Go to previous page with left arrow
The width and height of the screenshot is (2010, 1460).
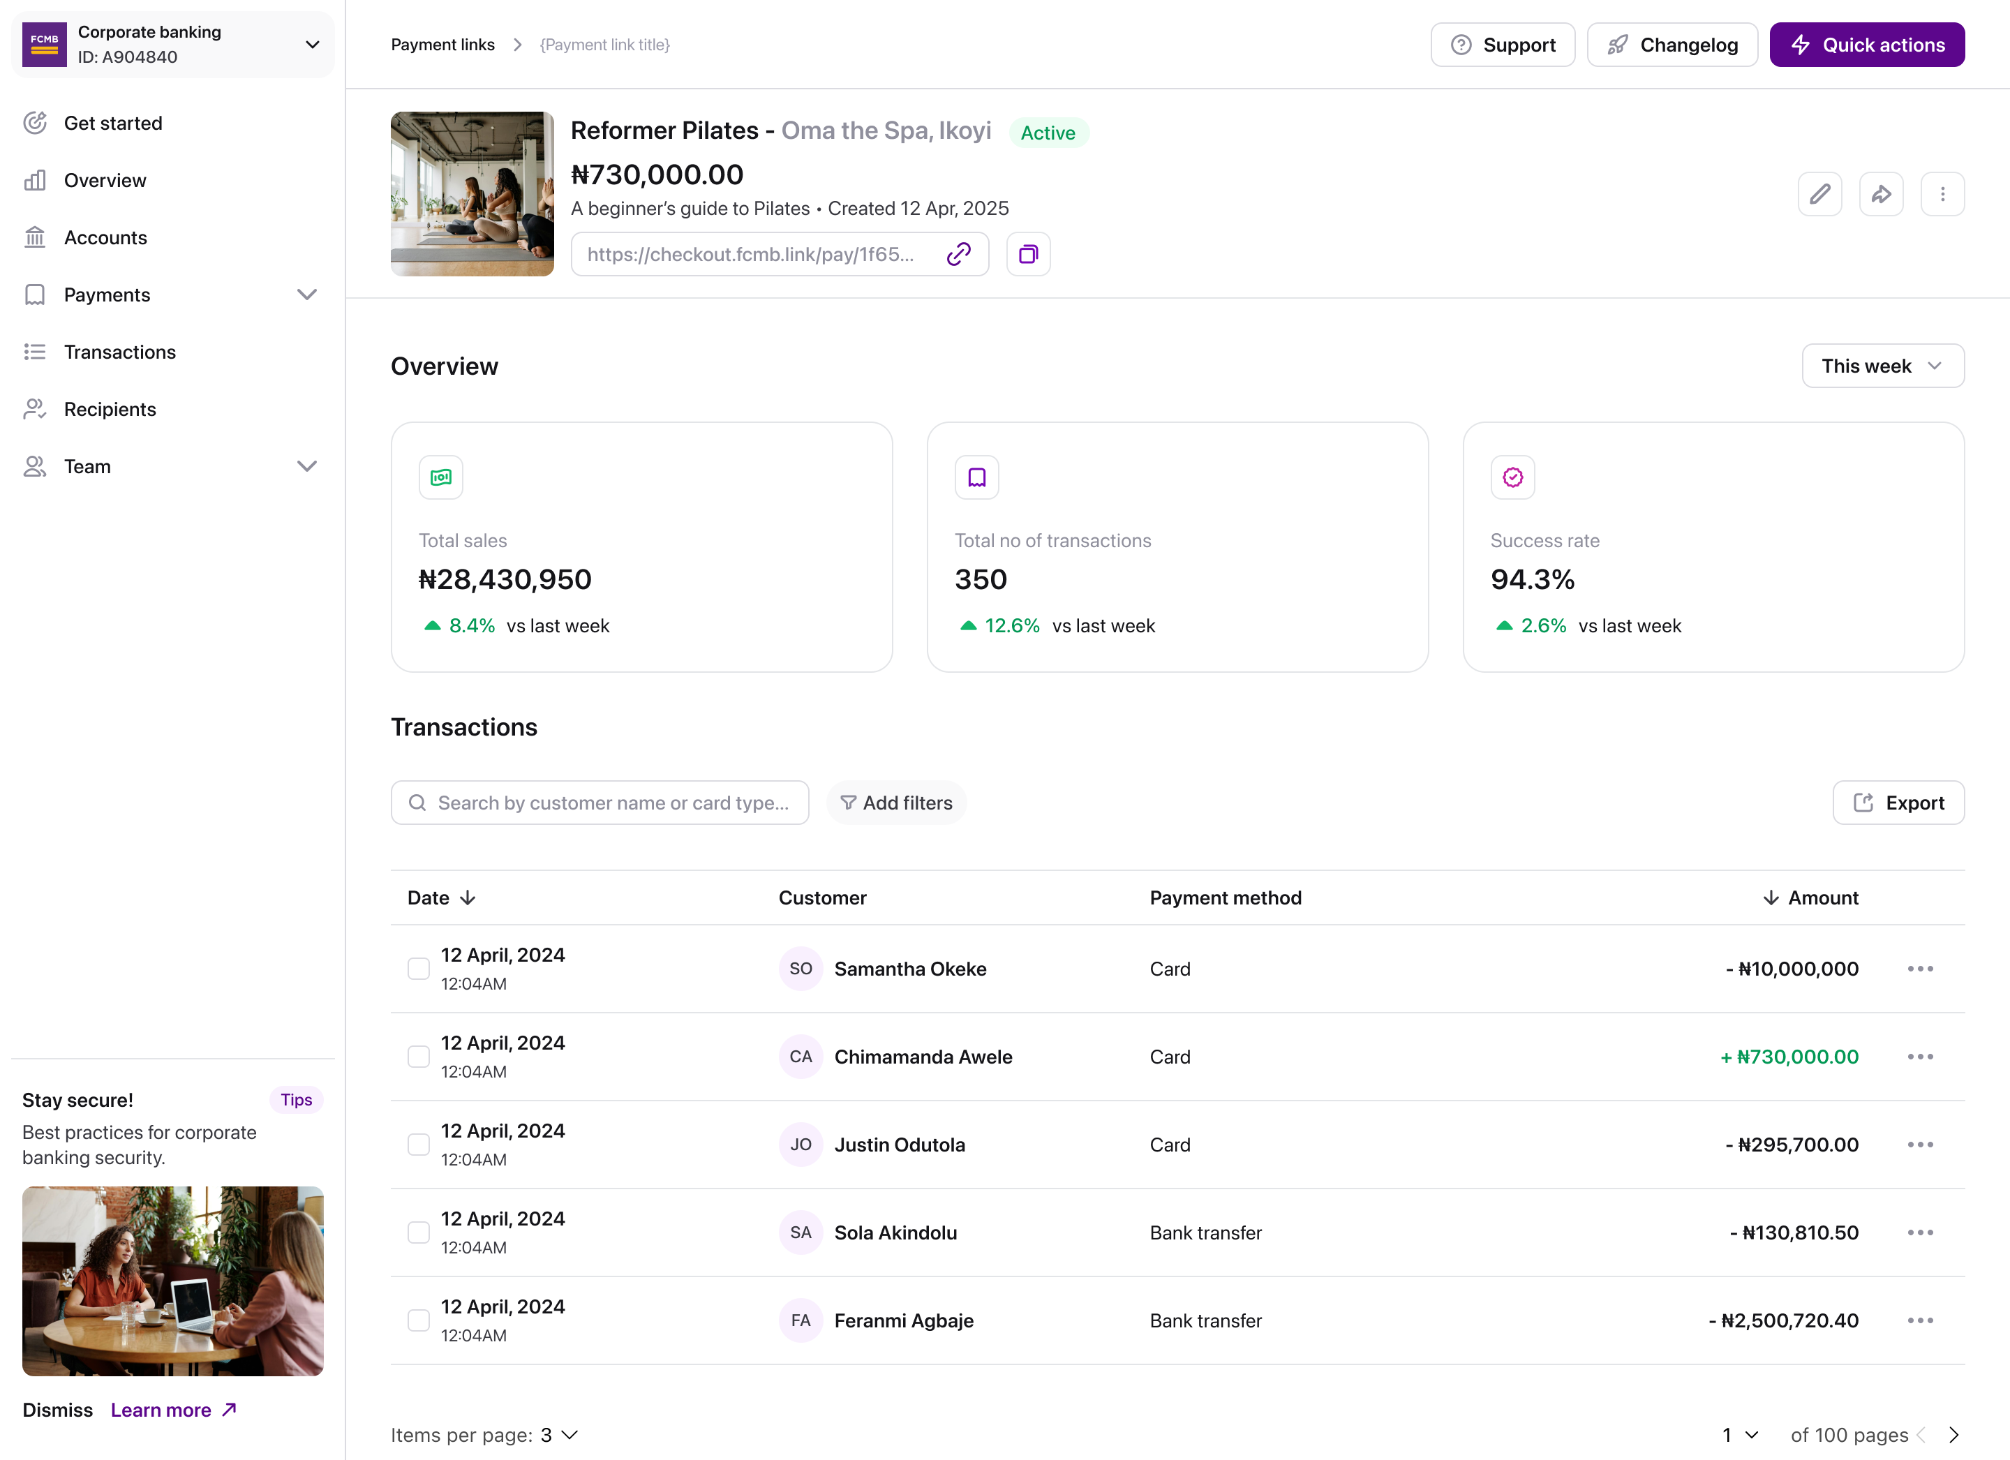click(x=1921, y=1434)
